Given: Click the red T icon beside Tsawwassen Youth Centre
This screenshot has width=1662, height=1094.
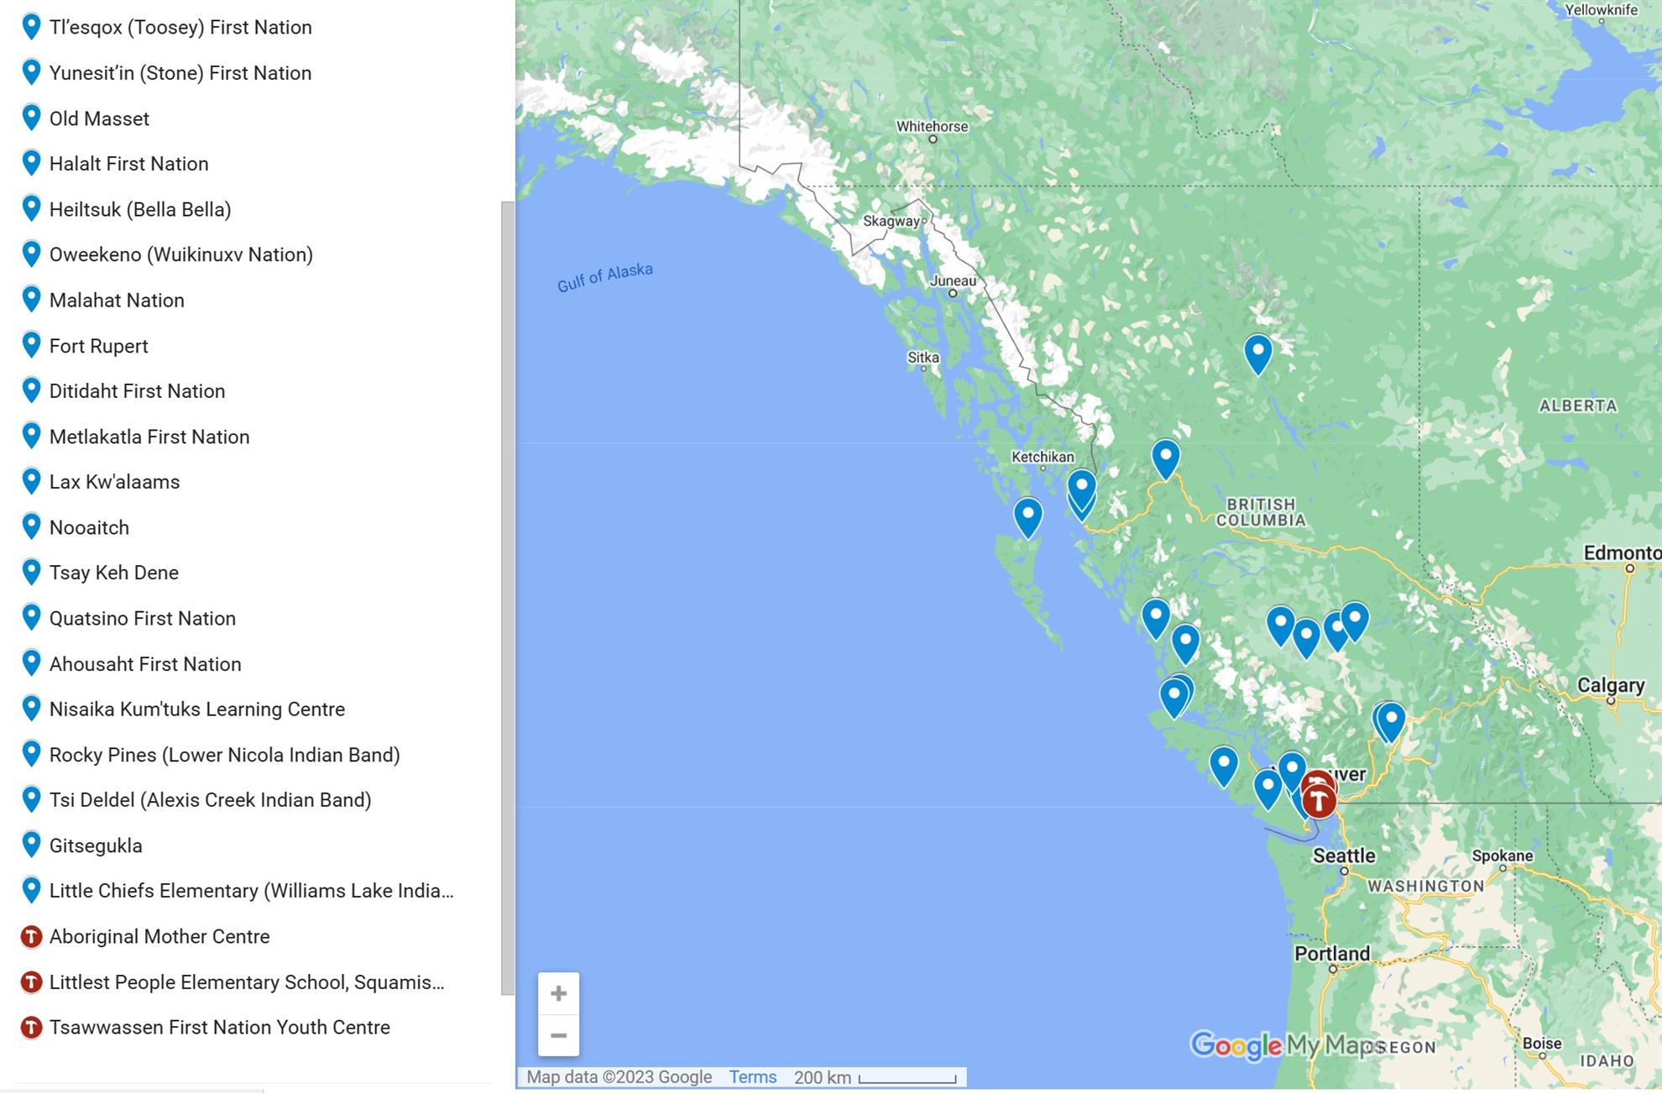Looking at the screenshot, I should click(31, 1027).
